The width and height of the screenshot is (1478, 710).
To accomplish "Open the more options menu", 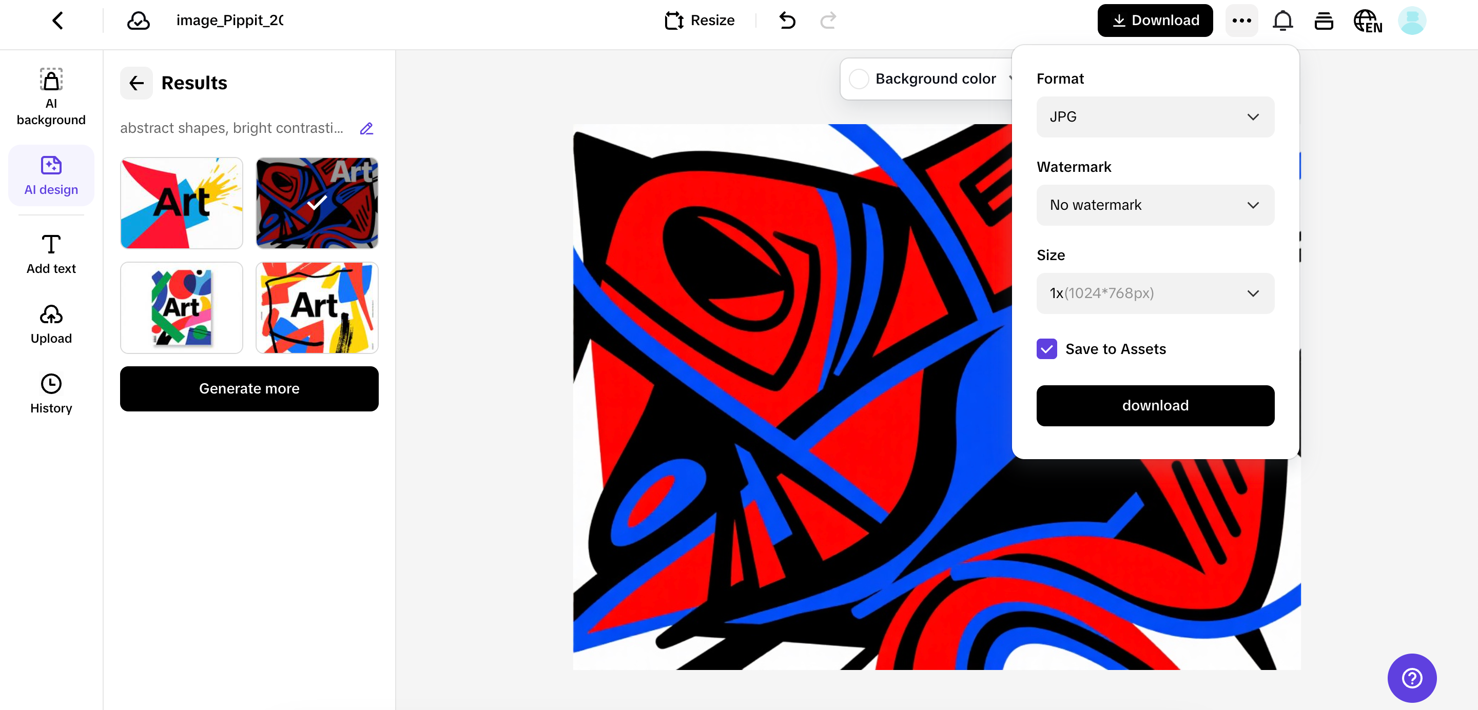I will tap(1241, 20).
